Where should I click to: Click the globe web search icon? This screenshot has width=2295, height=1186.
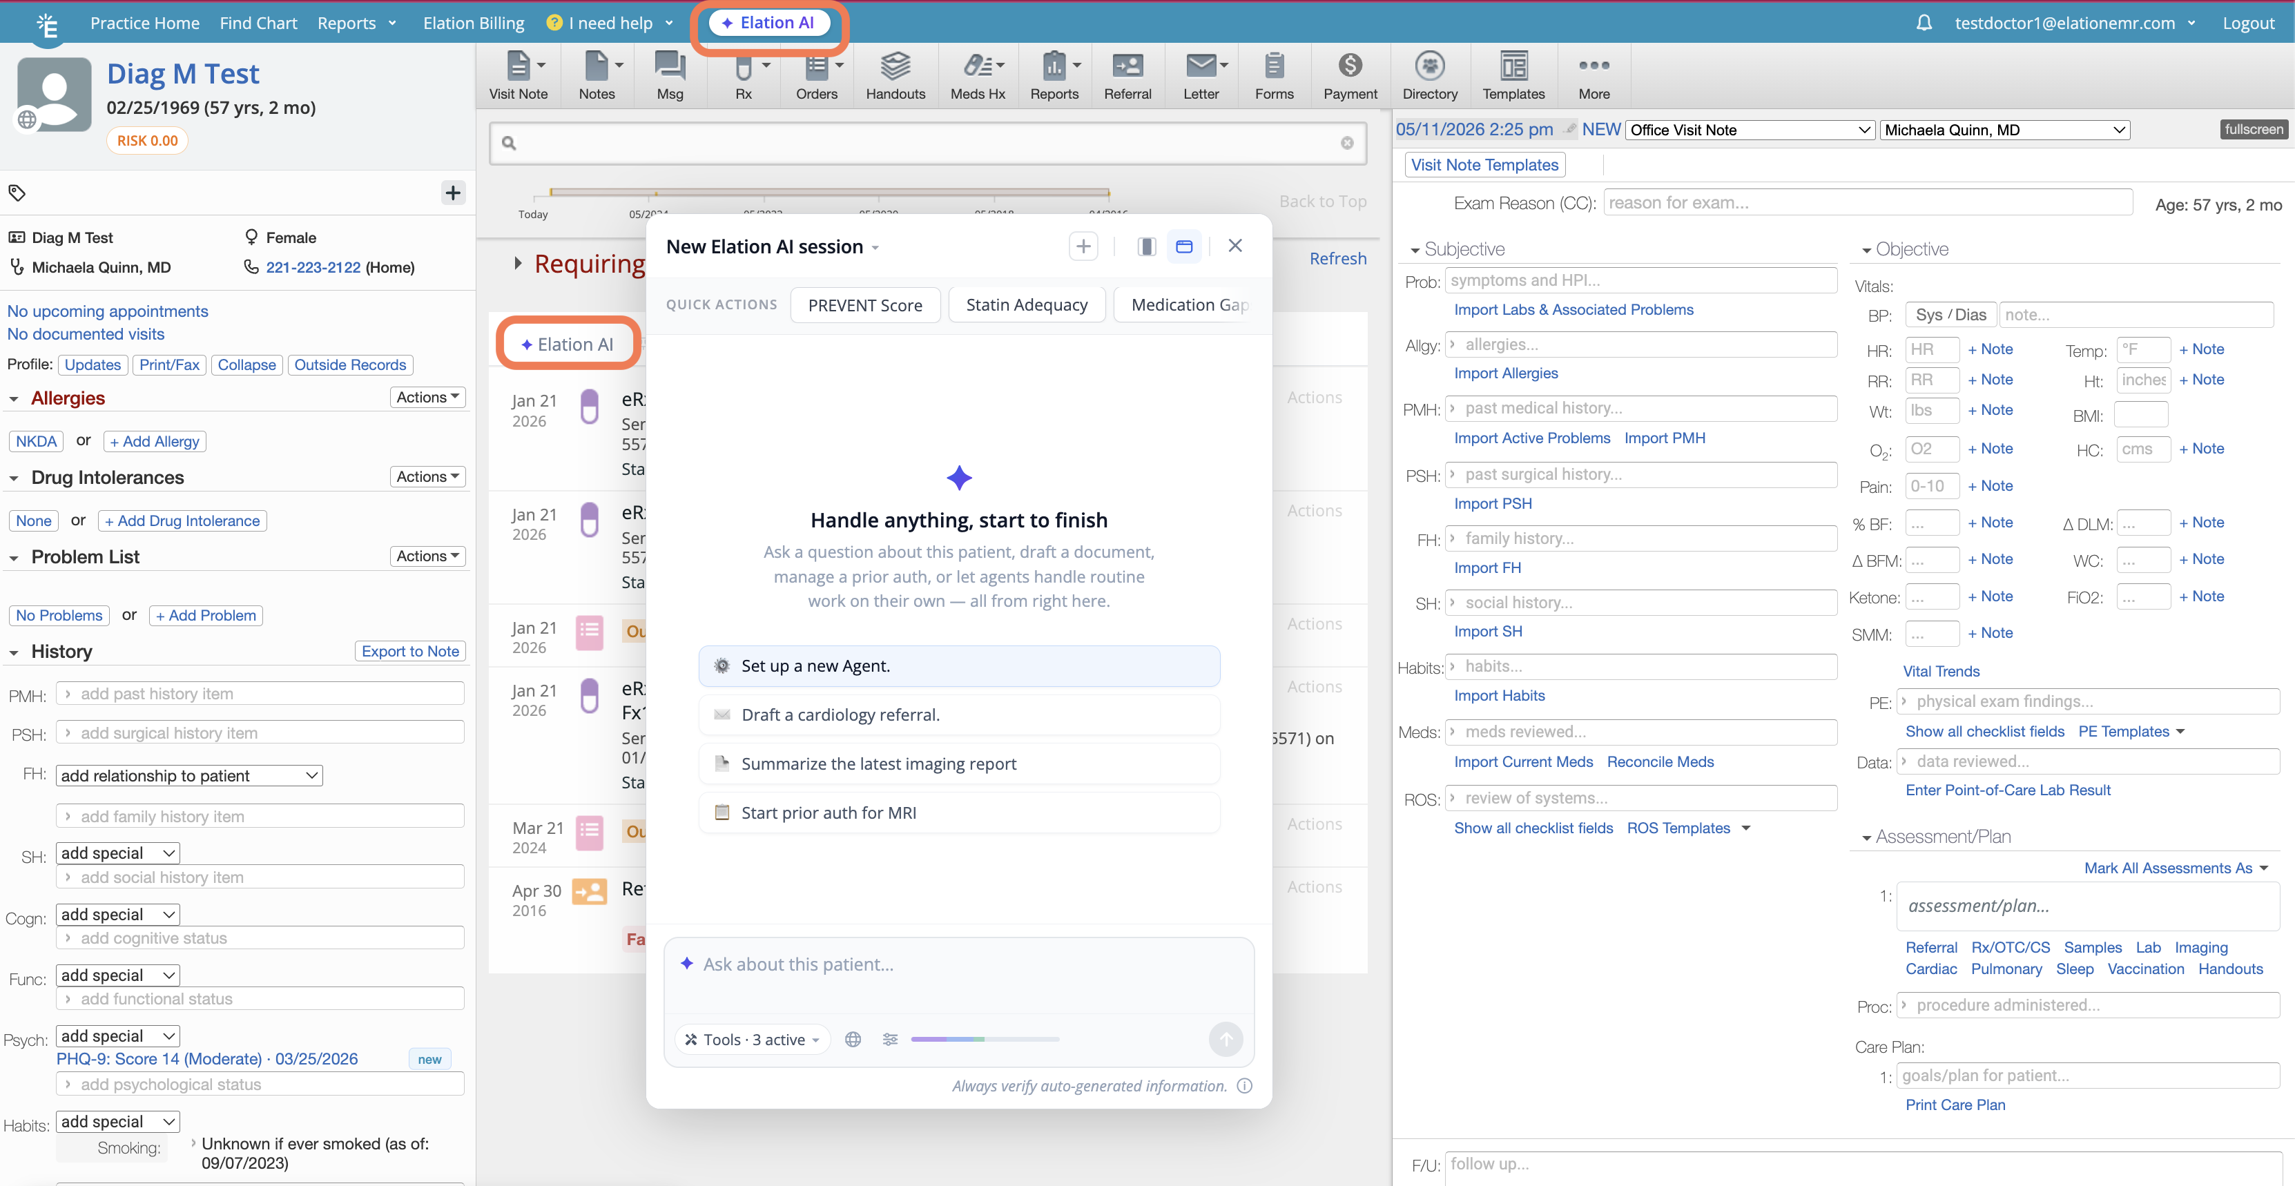(x=853, y=1039)
